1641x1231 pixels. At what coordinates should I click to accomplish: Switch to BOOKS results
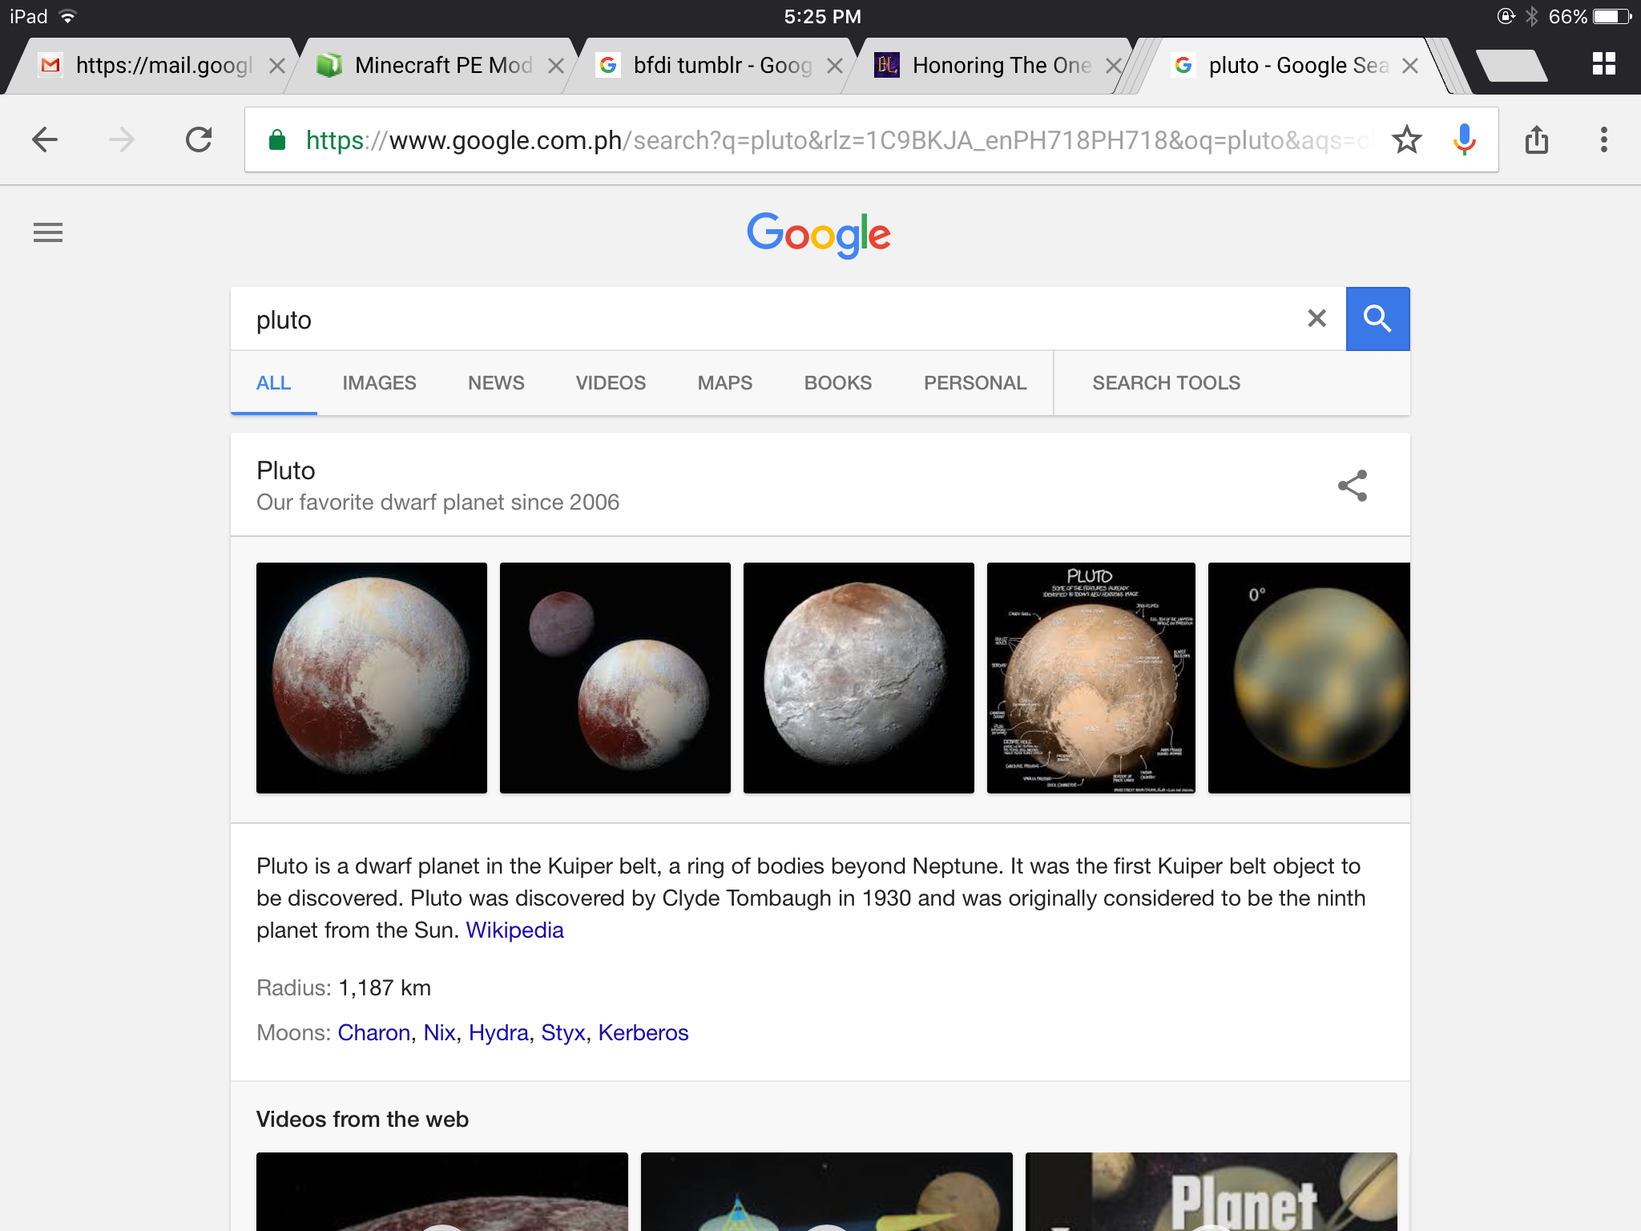pos(838,383)
